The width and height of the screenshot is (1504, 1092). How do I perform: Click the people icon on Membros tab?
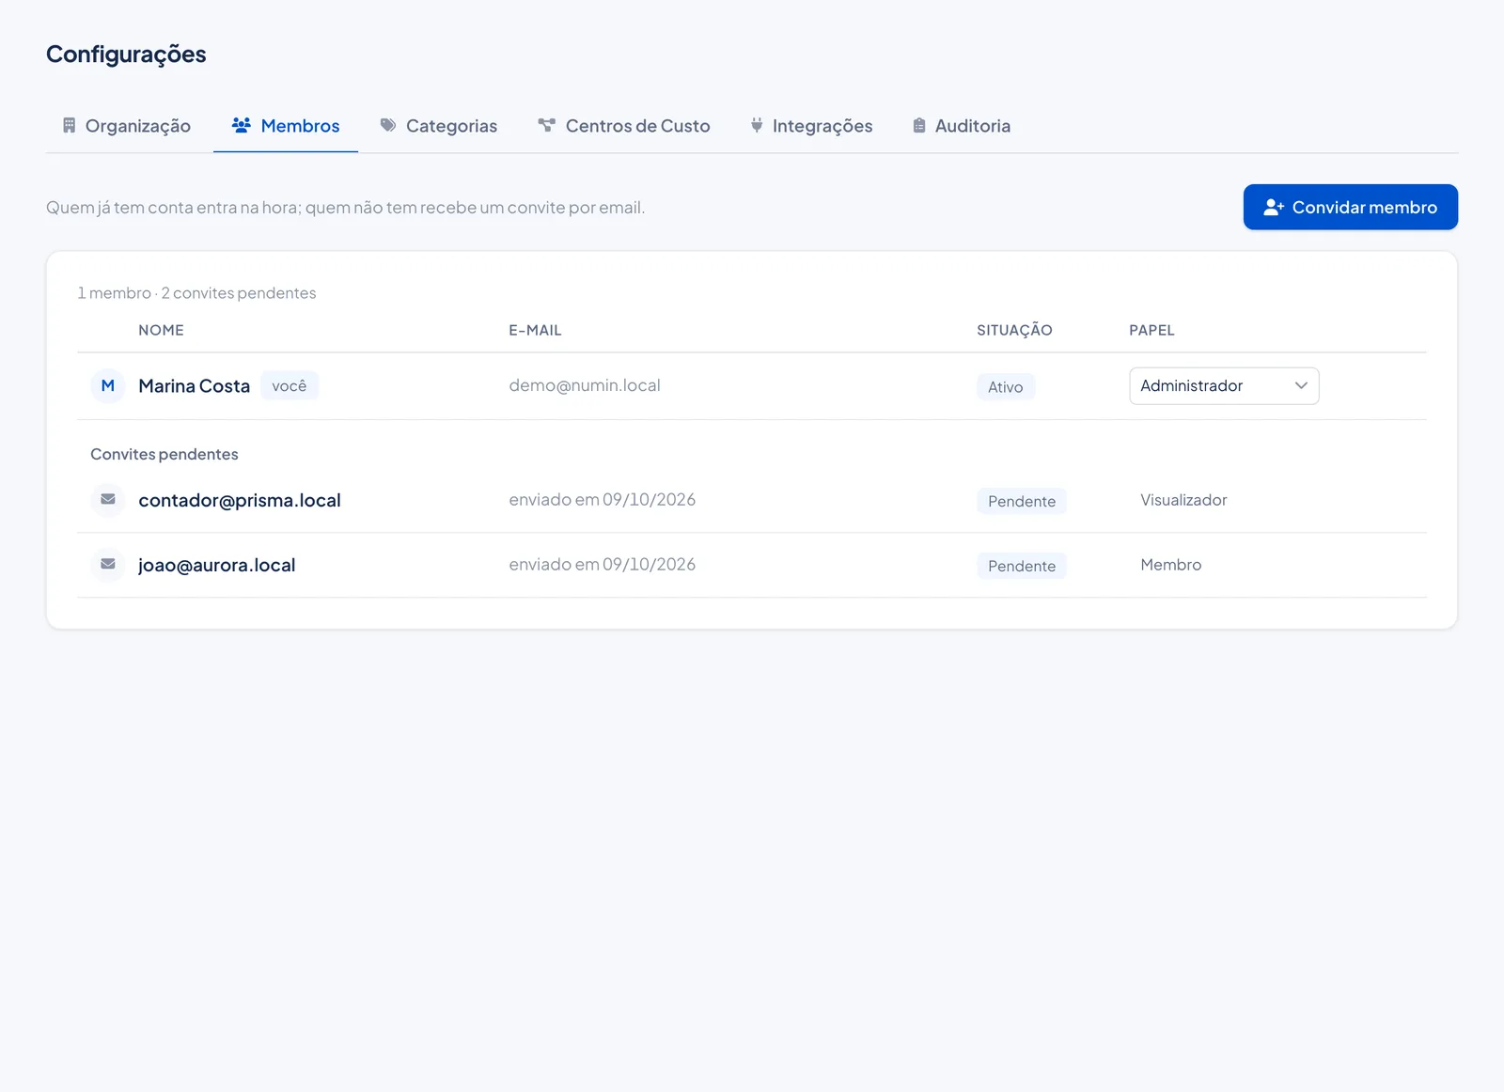click(241, 125)
